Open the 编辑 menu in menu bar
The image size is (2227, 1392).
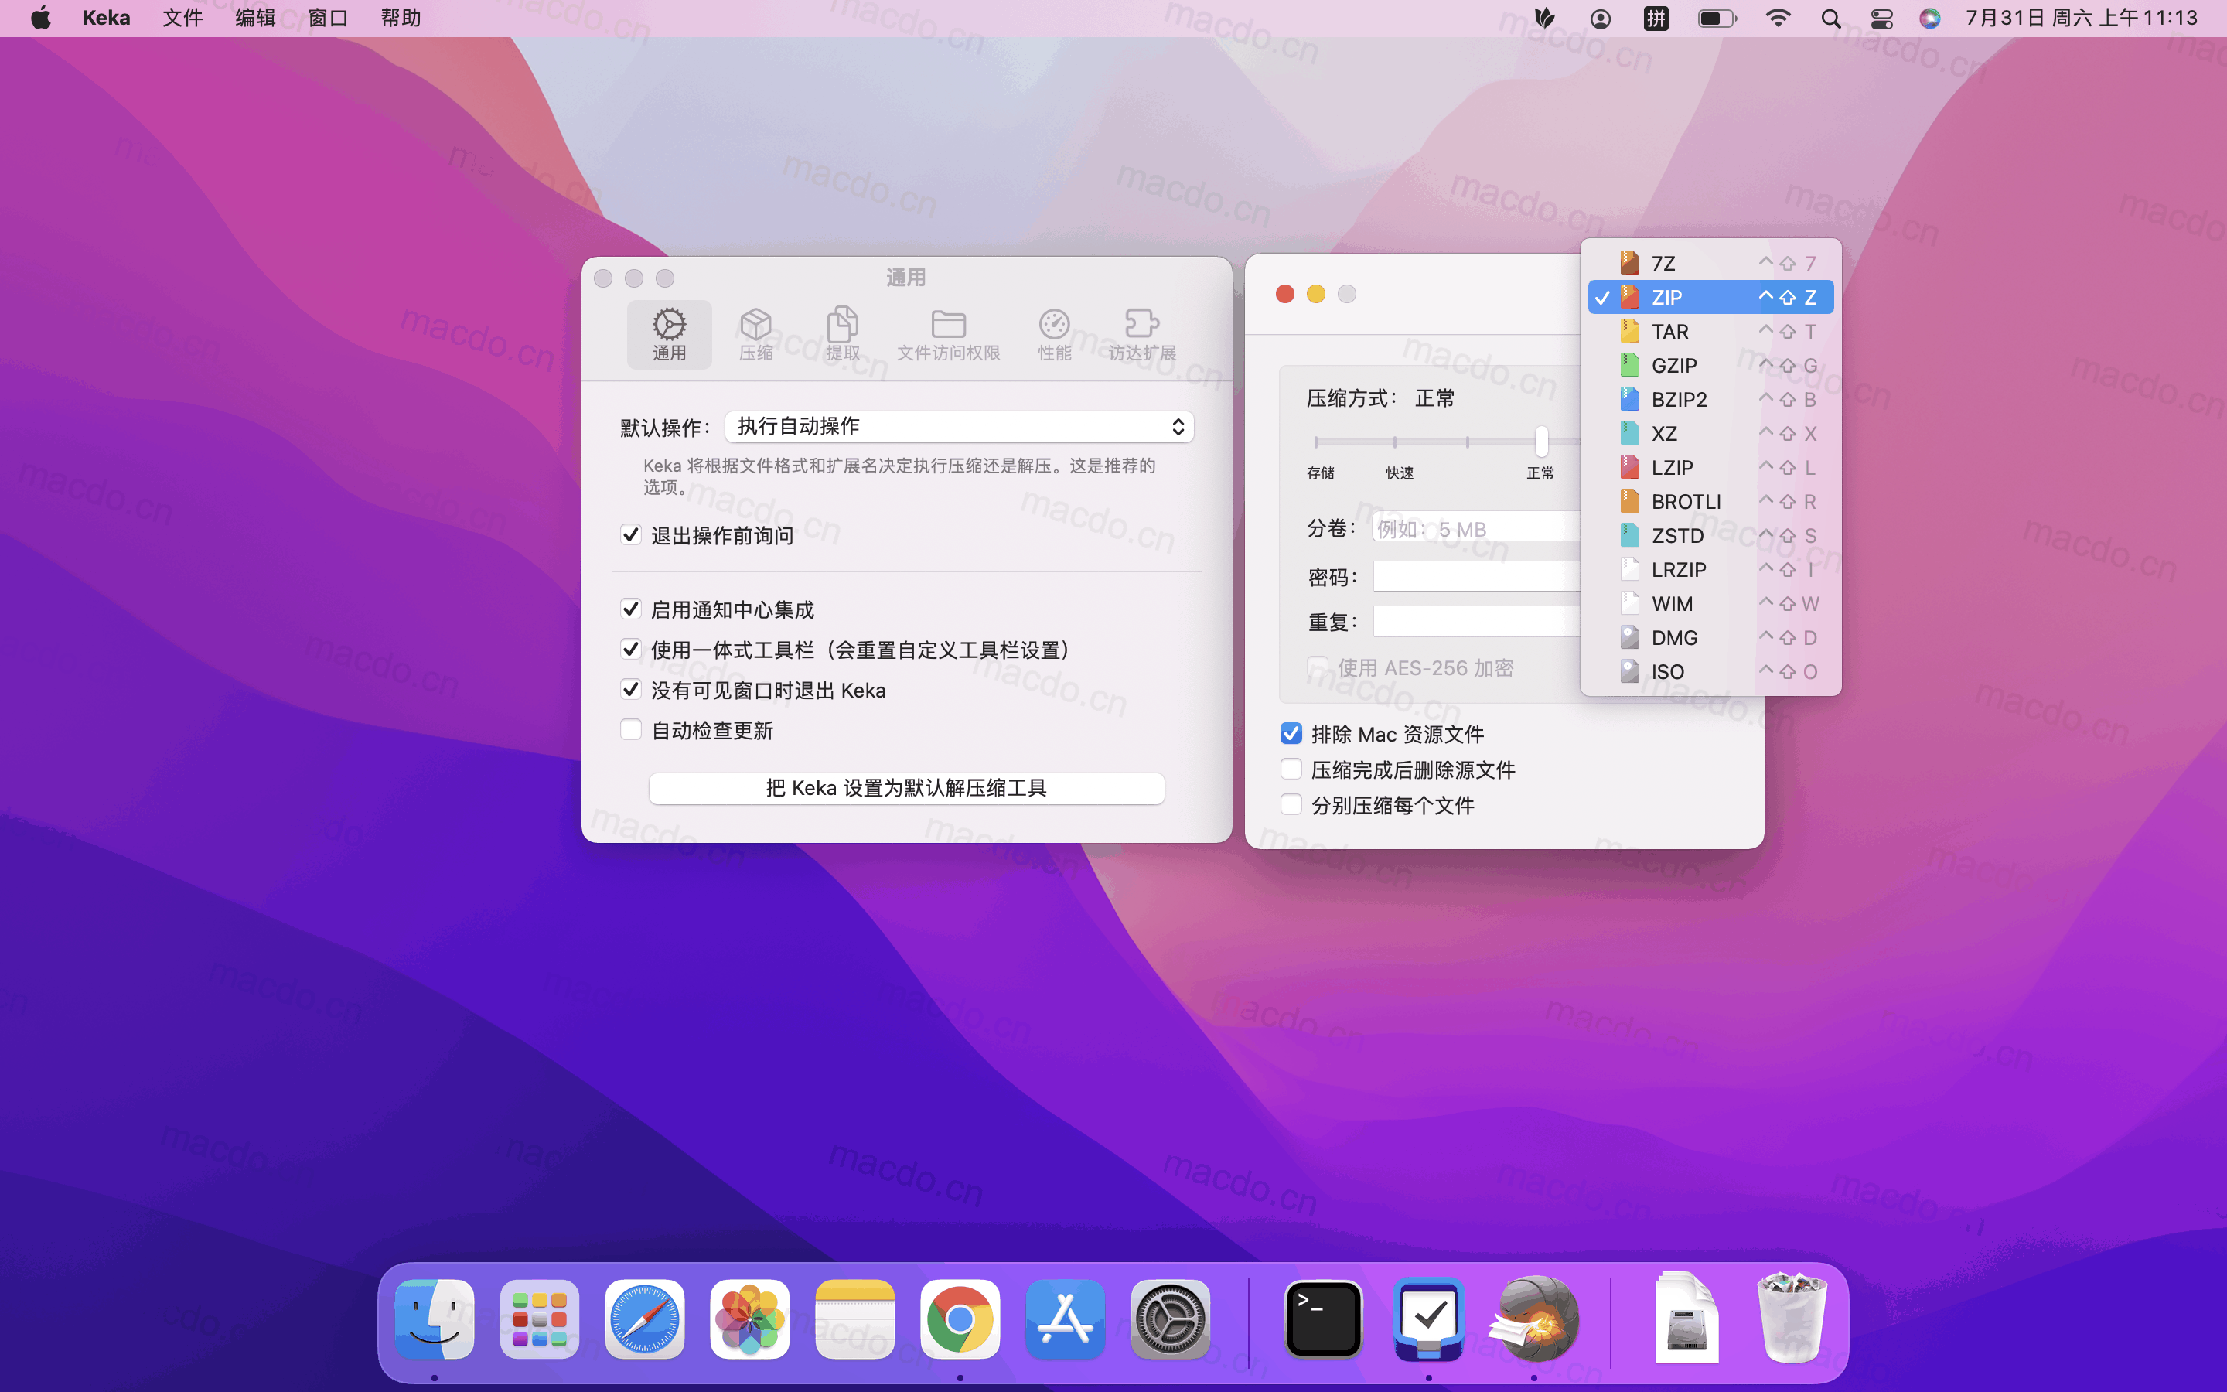[255, 19]
